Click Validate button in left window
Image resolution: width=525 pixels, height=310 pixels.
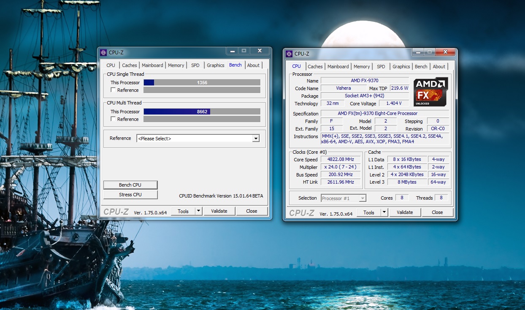(x=219, y=211)
